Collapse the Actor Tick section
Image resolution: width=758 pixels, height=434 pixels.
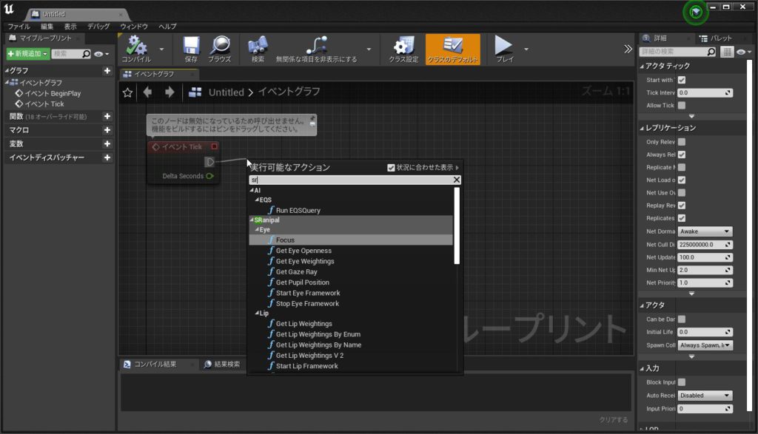(x=642, y=66)
